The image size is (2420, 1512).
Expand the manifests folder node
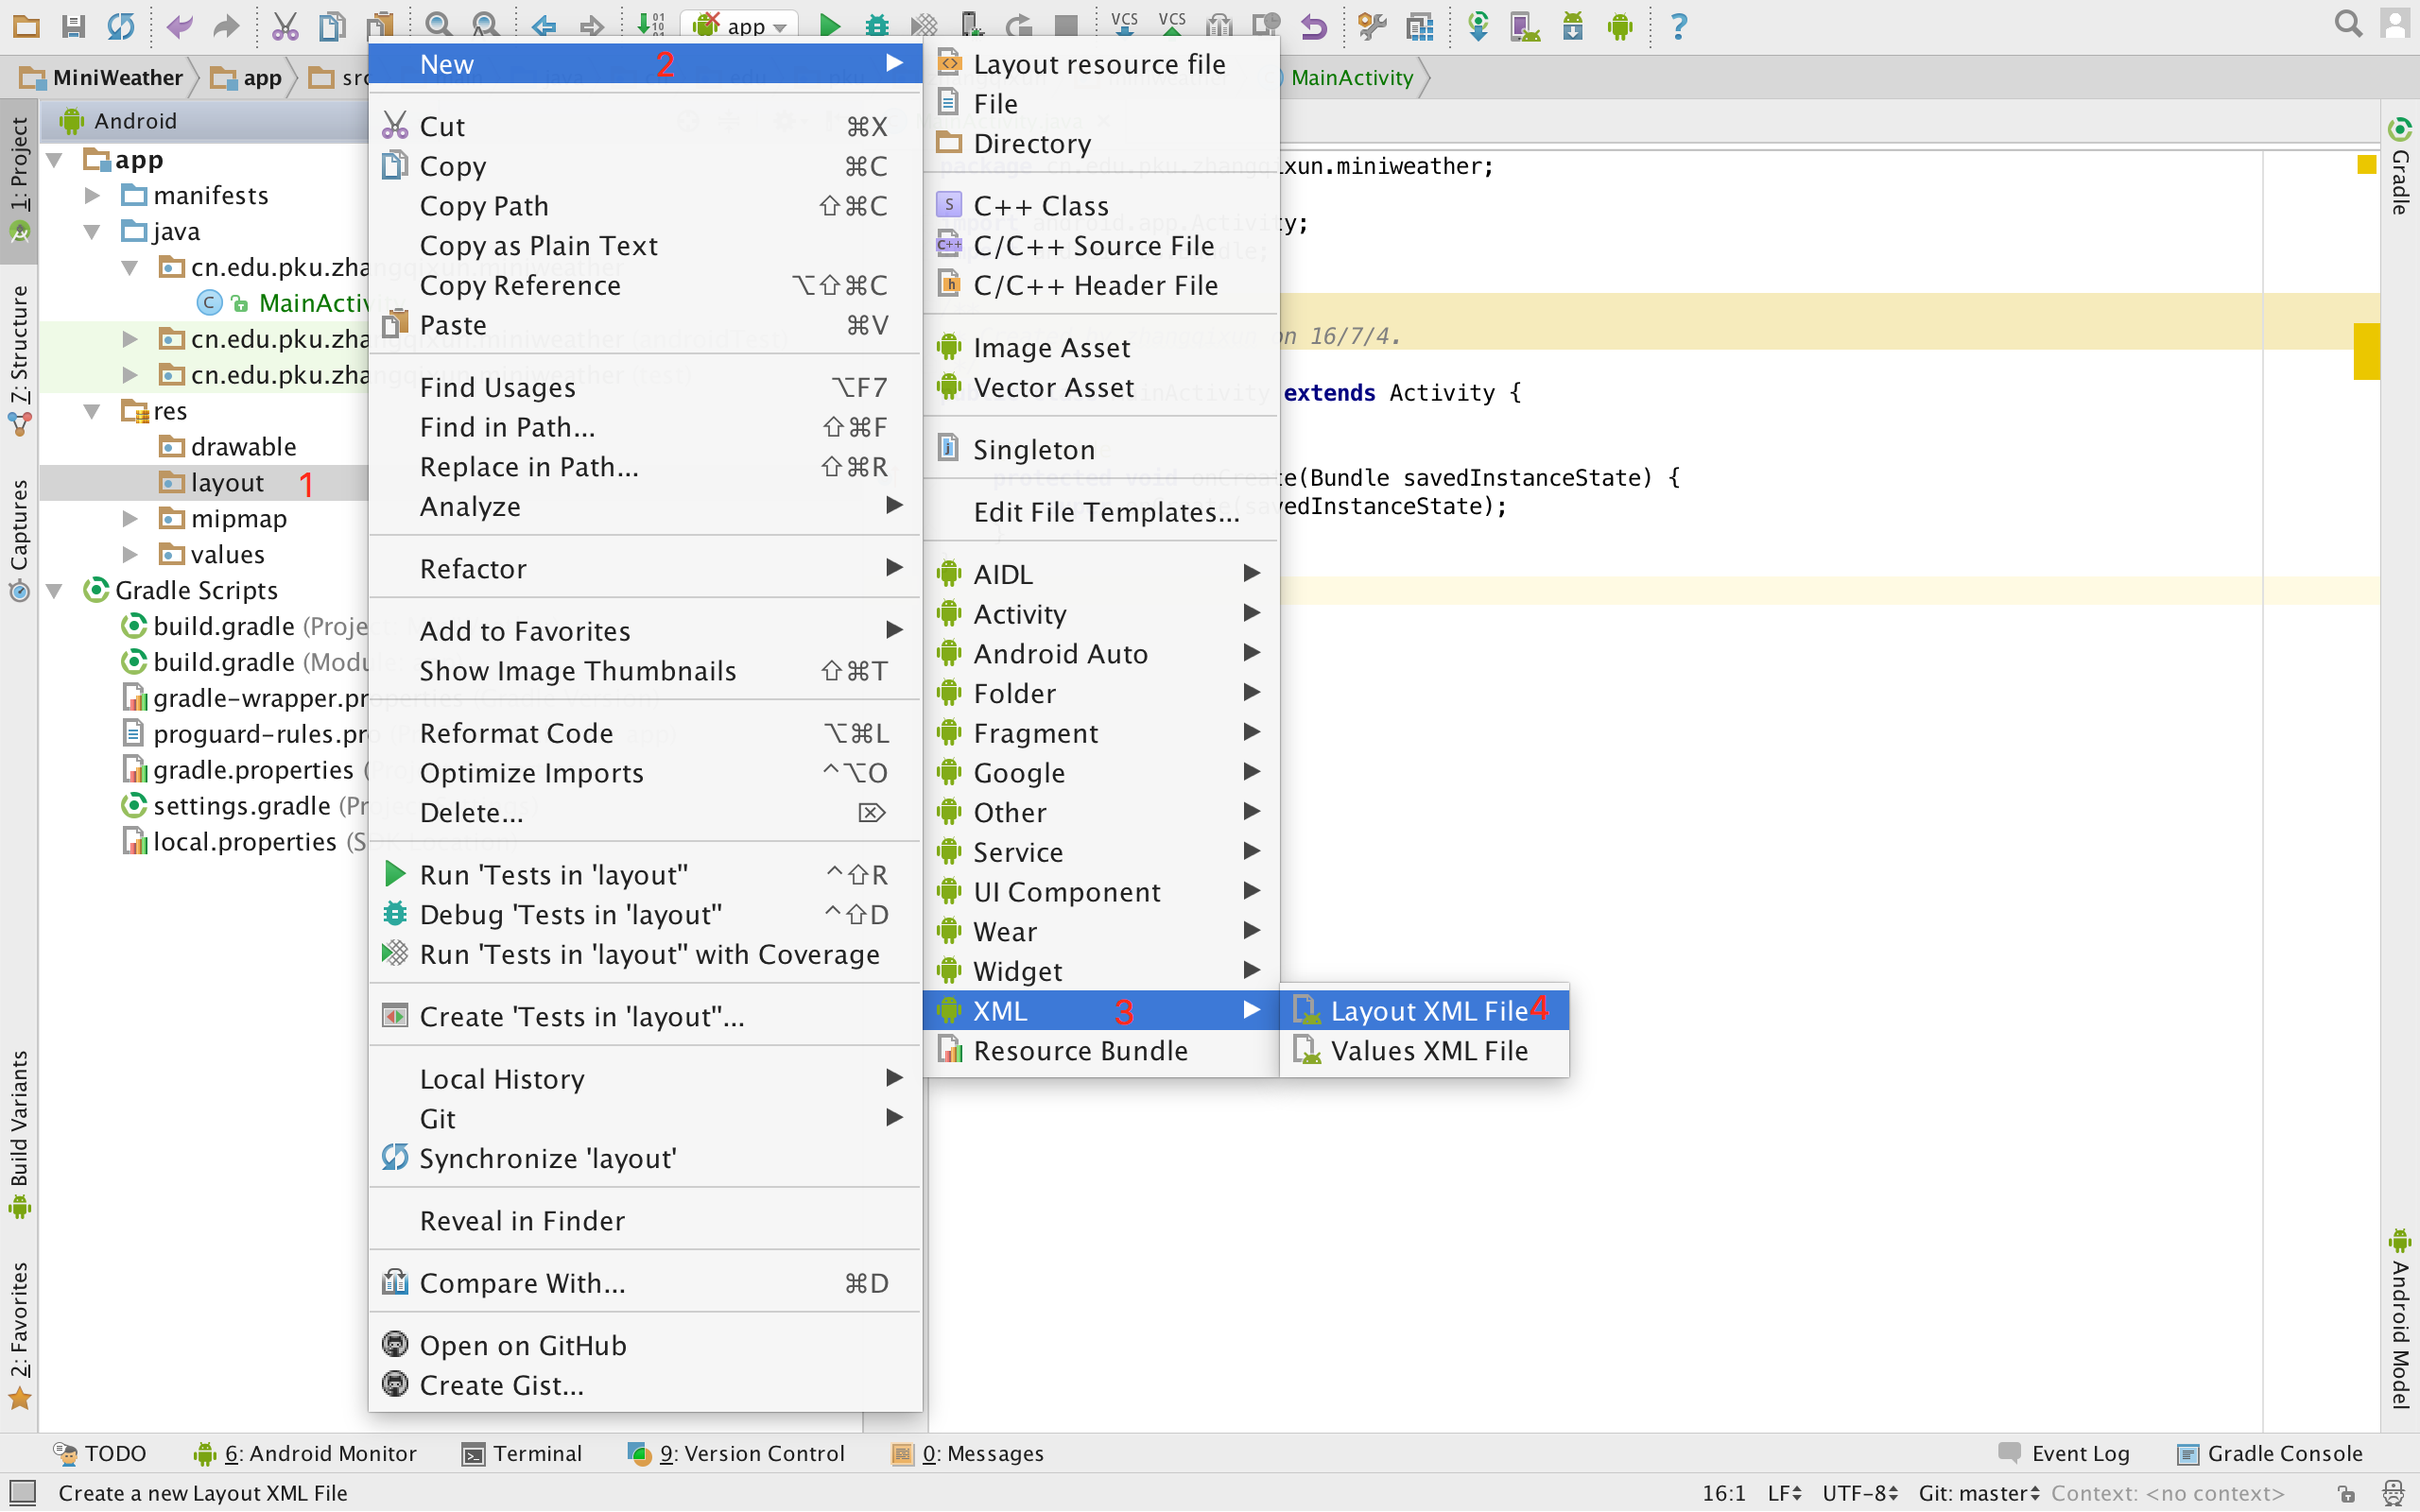click(x=92, y=196)
